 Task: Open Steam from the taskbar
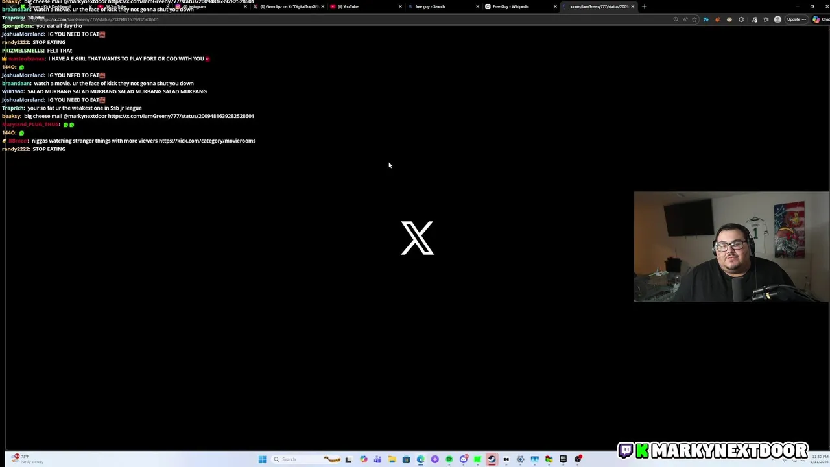click(492, 459)
